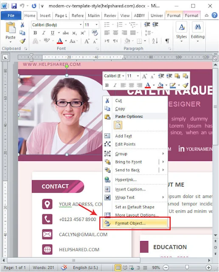Image resolution: width=219 pixels, height=272 pixels.
Task: Open the ribbon font size dropdown
Action: (x=96, y=25)
